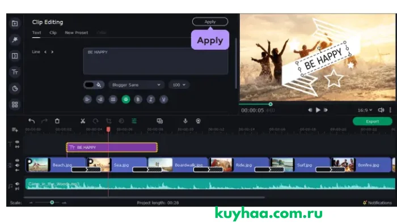The image size is (397, 223).
Task: Open the Filters magic wand sidebar icon
Action: coord(15,40)
